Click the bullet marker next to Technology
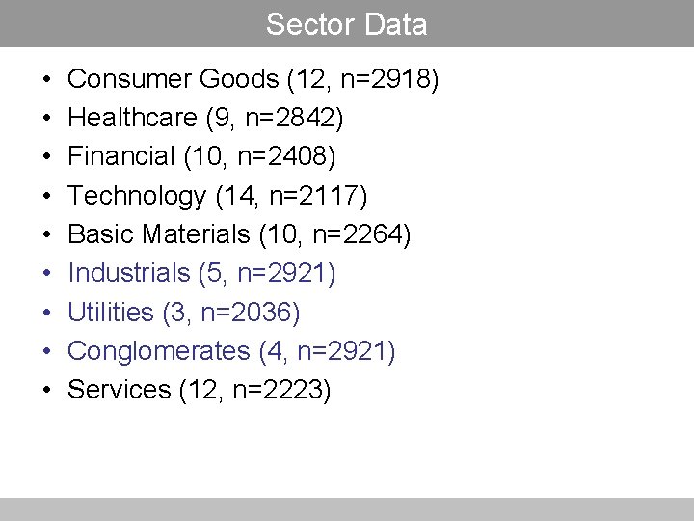This screenshot has width=694, height=521. tap(46, 196)
